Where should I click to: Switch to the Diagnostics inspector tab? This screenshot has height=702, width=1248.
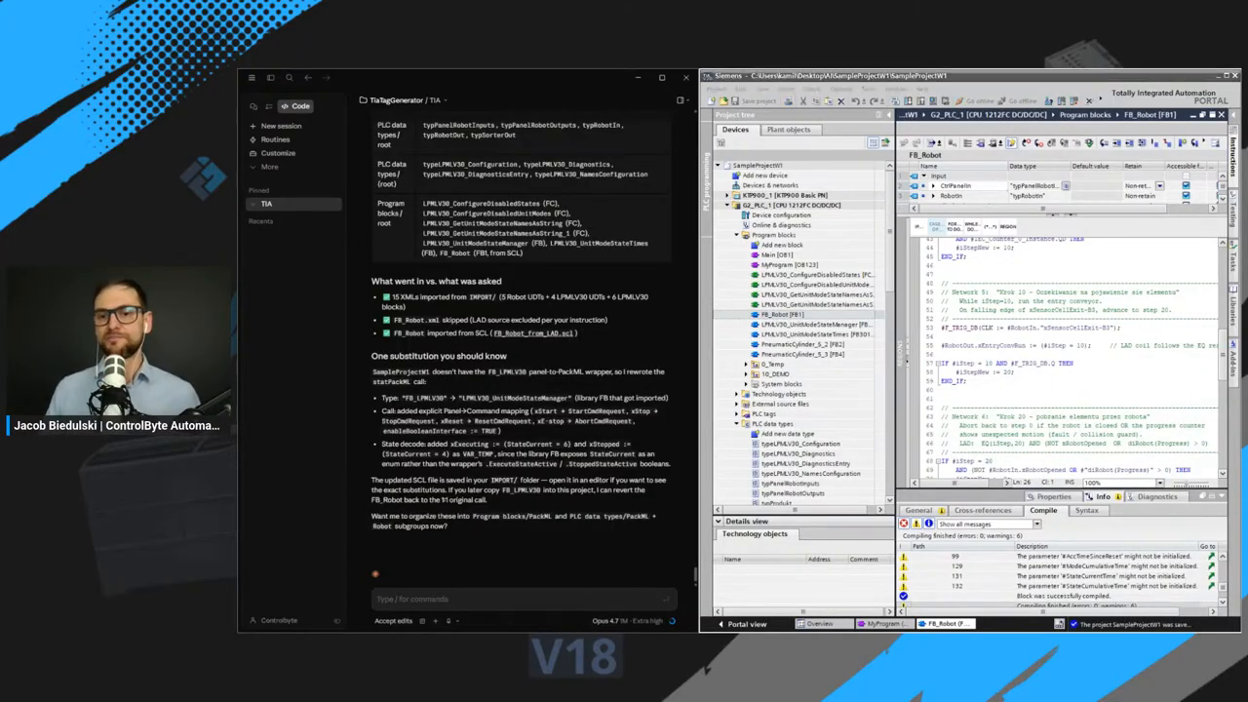[x=1156, y=496]
